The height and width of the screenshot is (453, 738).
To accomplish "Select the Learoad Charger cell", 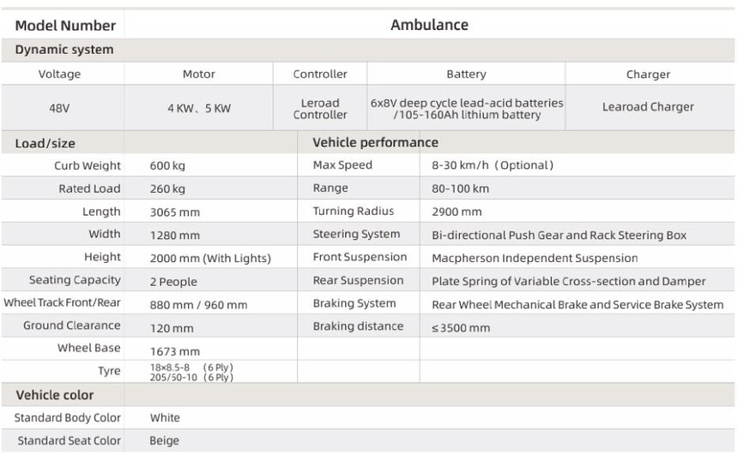I will [x=648, y=108].
